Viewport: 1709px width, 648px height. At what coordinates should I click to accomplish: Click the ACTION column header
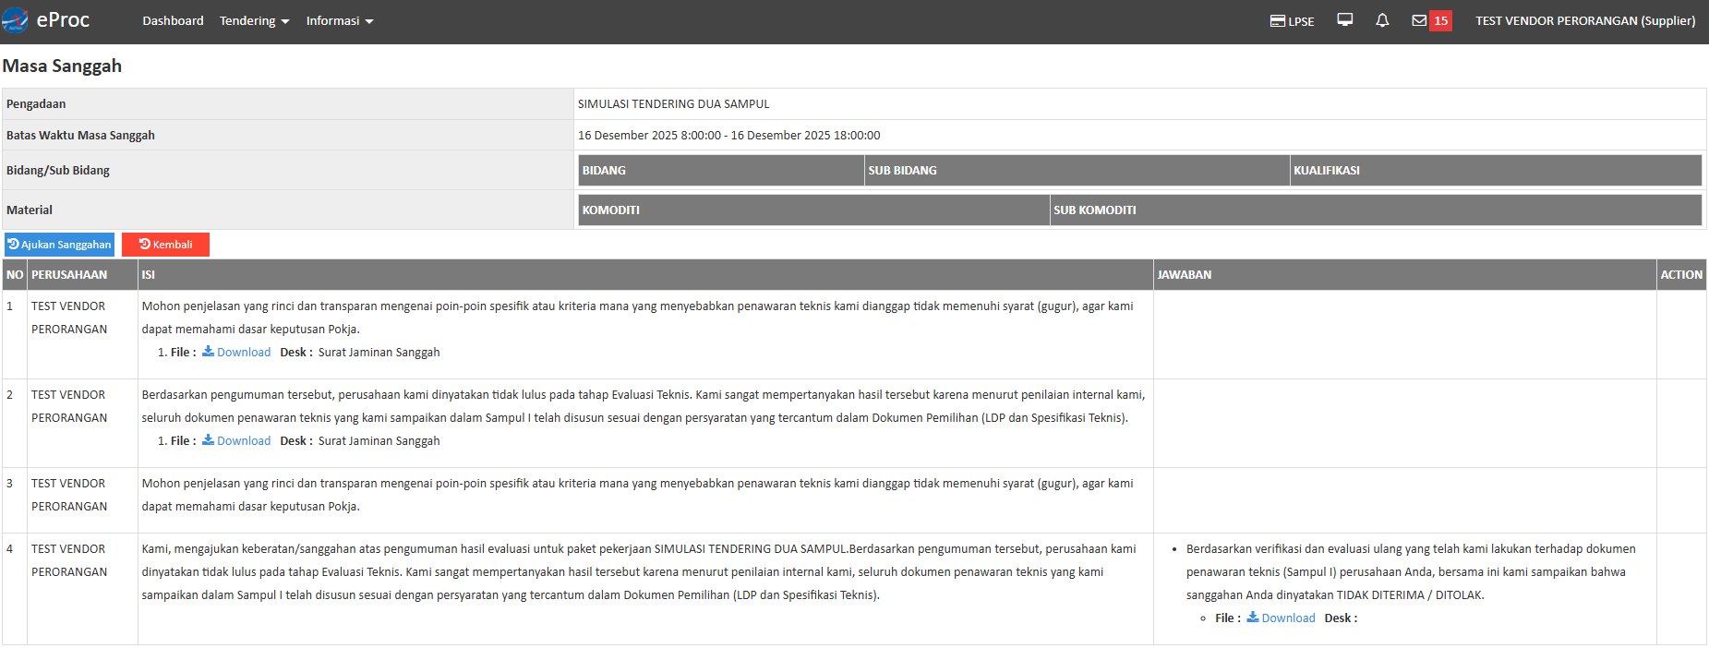[1681, 274]
